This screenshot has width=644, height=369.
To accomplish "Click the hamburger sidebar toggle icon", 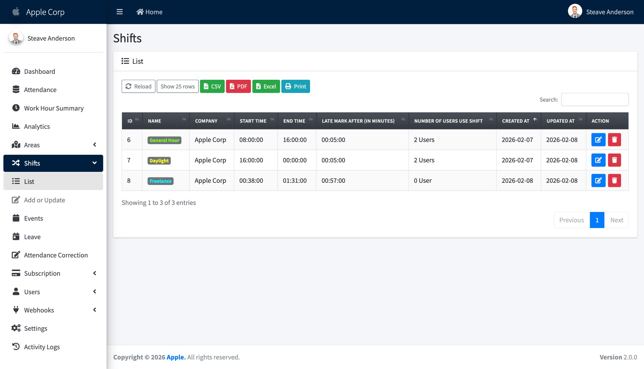I will point(119,12).
